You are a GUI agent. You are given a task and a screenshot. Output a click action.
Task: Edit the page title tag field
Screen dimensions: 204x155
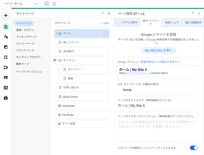pyautogui.click(x=158, y=106)
